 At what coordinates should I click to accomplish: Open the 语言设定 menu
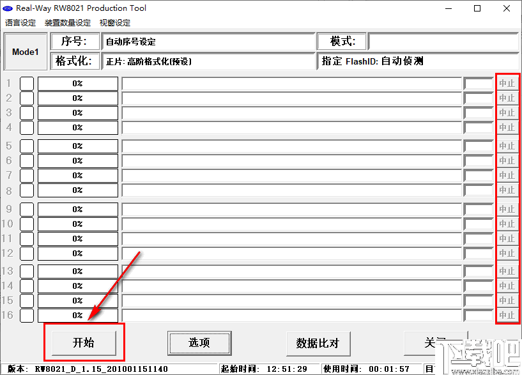(x=20, y=22)
